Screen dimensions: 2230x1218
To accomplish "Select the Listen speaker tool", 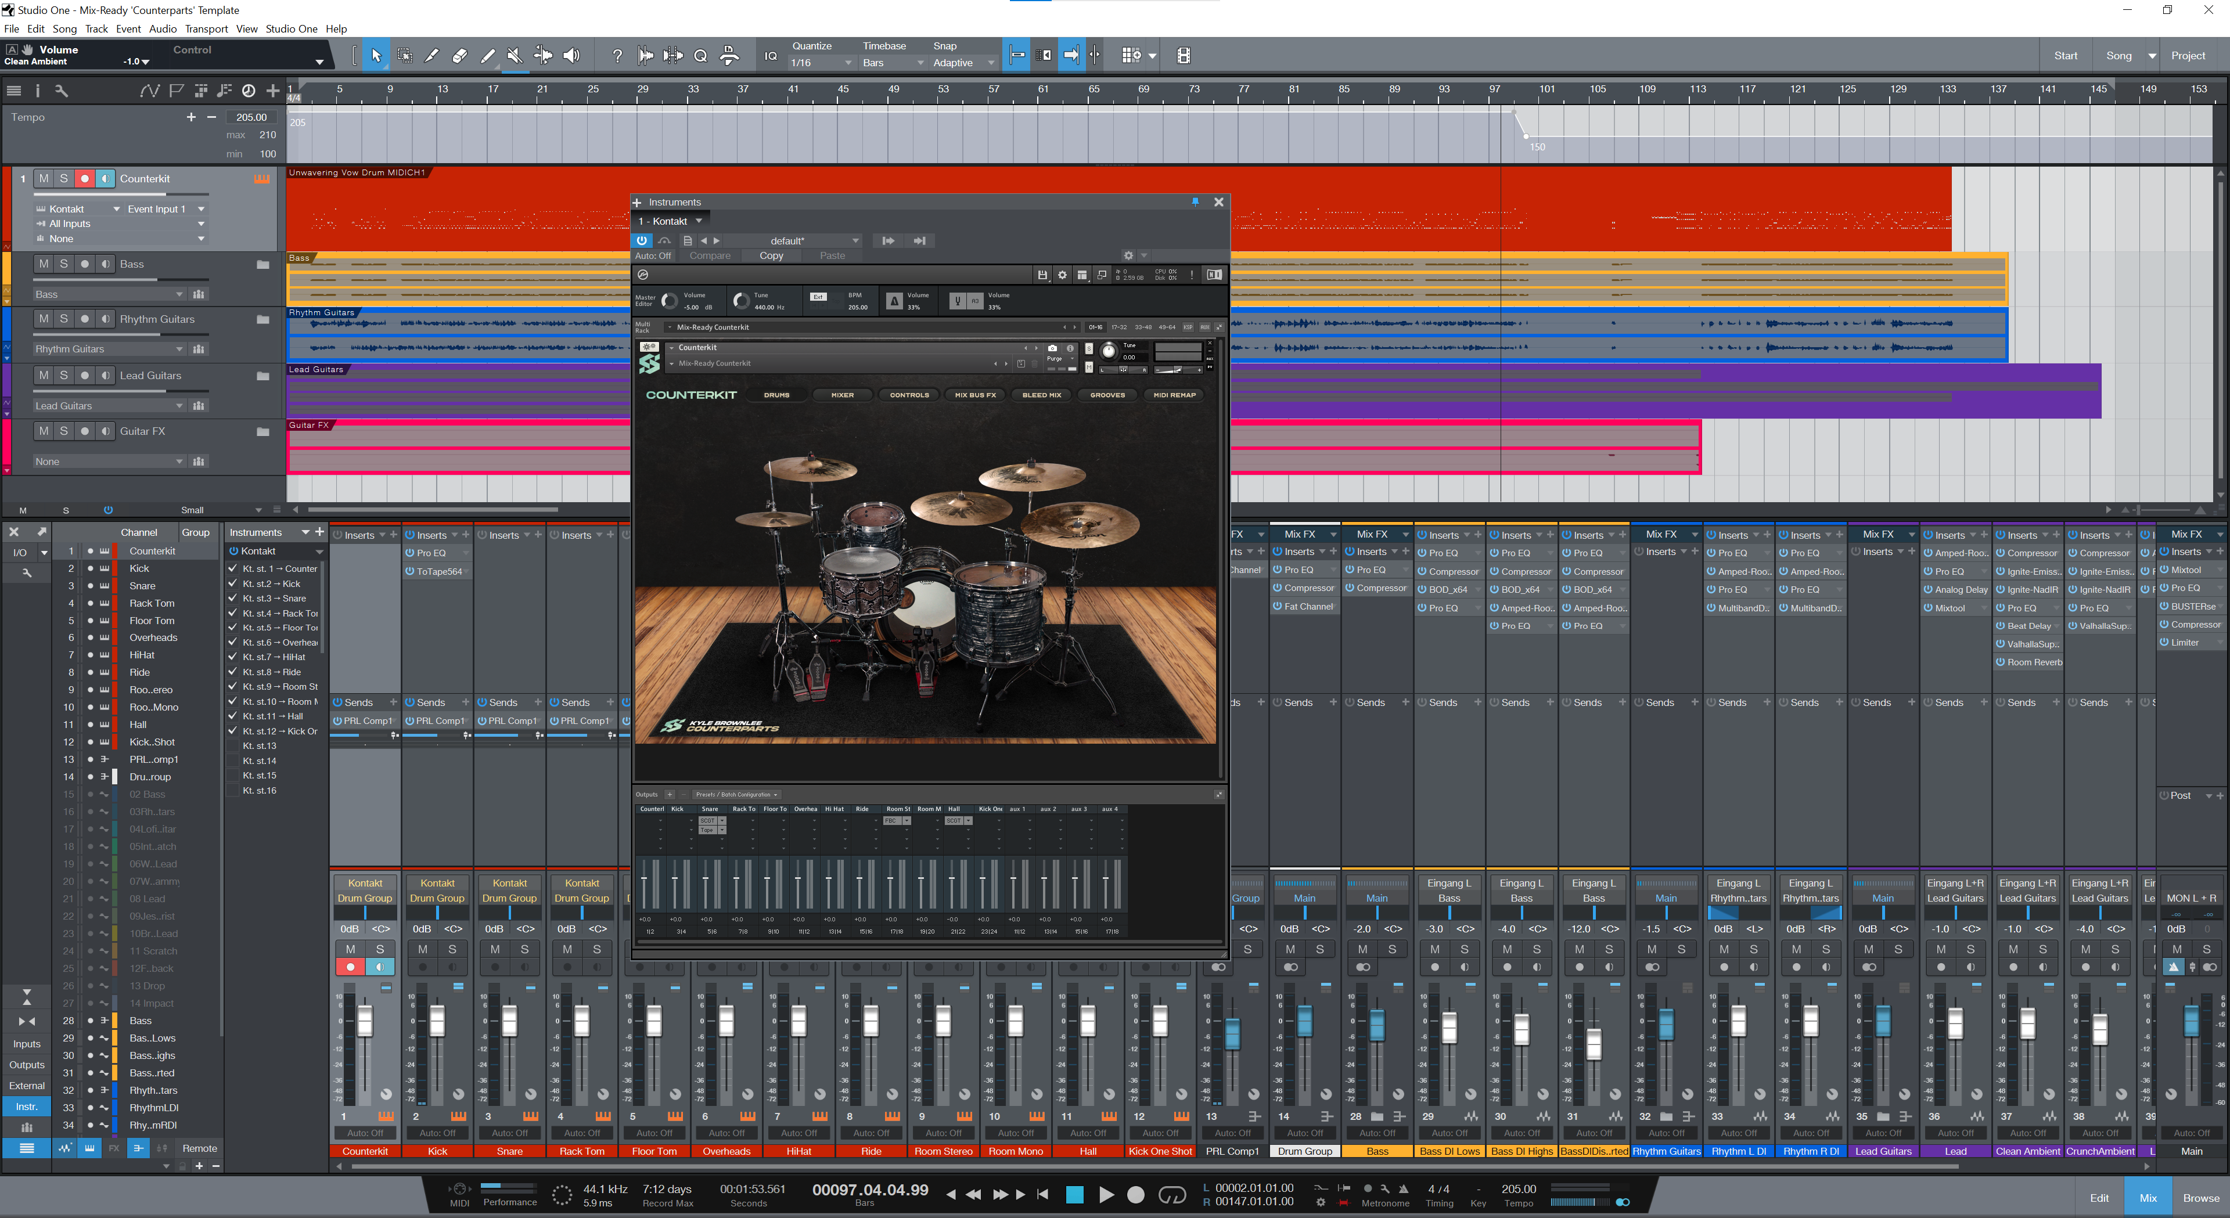I will [x=571, y=56].
